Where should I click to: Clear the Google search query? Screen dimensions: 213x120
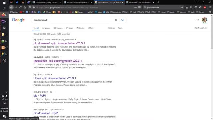(x=116, y=20)
